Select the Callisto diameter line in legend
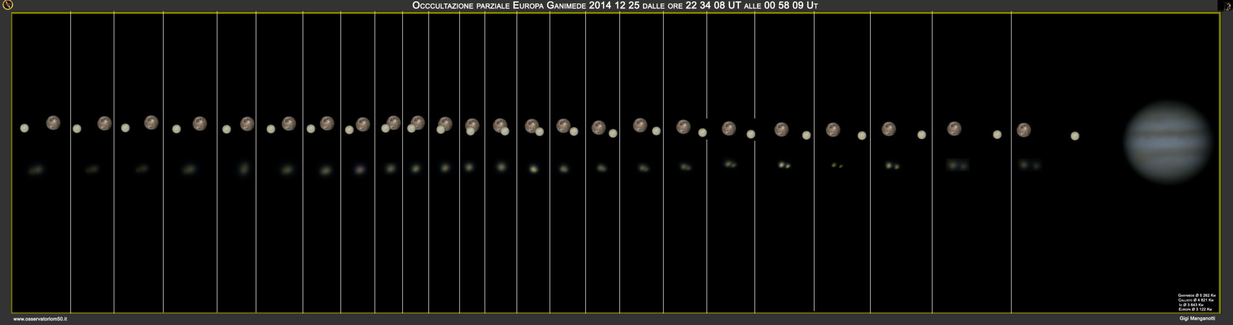 [x=1195, y=300]
